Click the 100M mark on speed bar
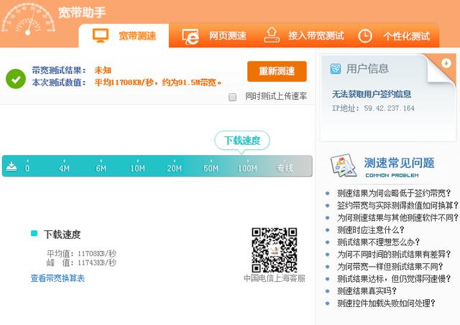Viewport: 460px width, 325px height. click(247, 169)
